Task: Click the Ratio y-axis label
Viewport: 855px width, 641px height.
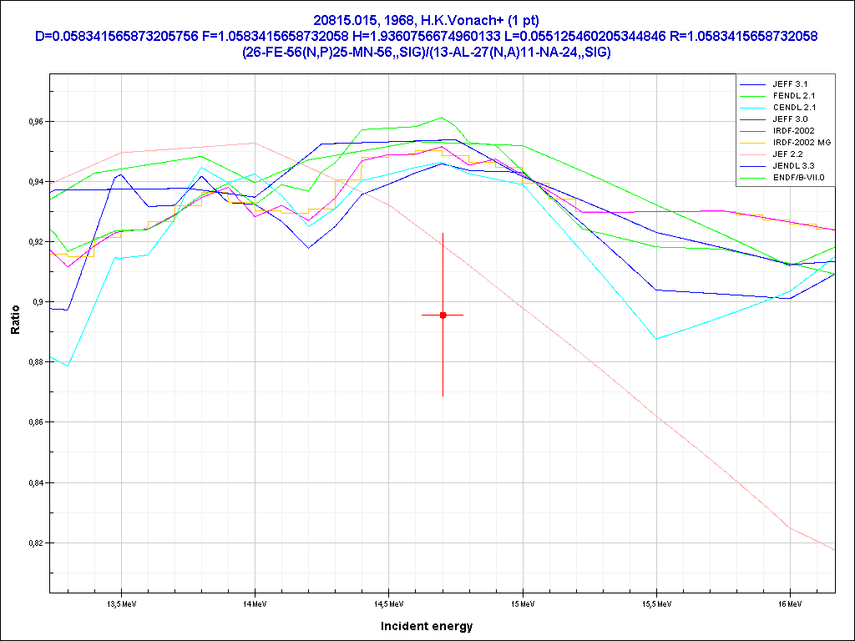Action: point(14,326)
